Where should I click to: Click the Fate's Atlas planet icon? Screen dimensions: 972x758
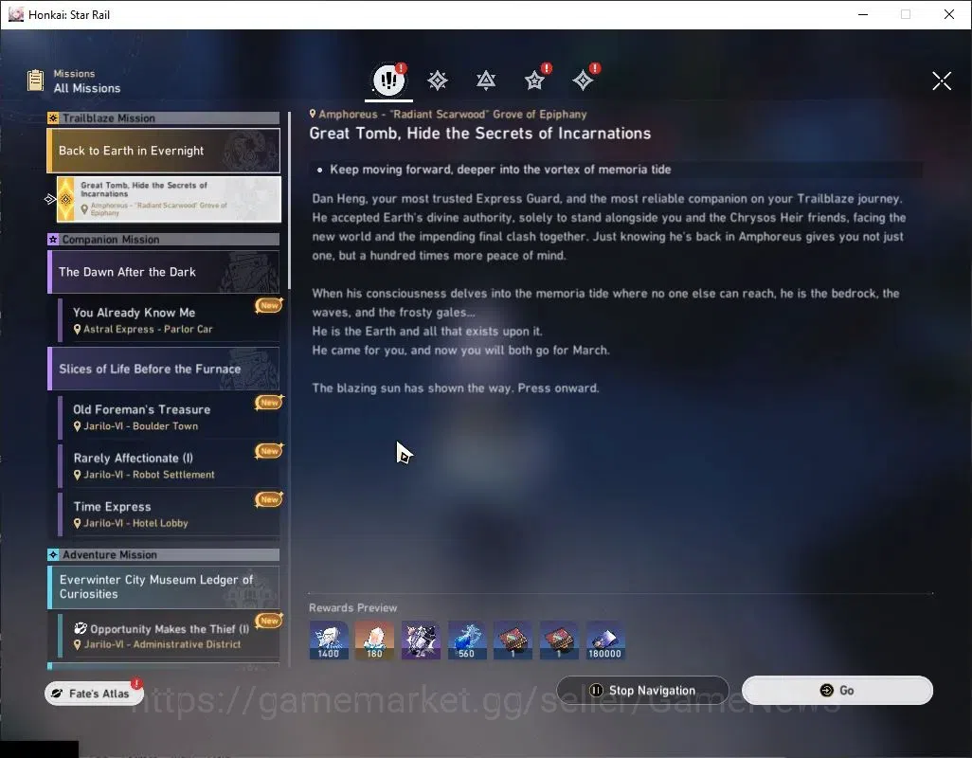[x=57, y=694]
